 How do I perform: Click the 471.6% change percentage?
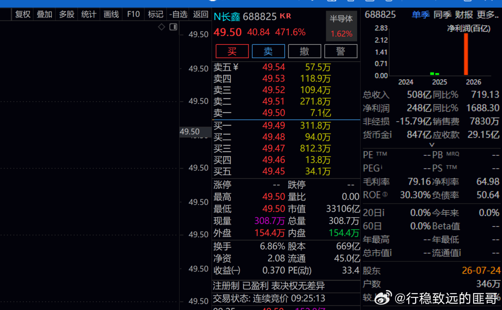[290, 32]
